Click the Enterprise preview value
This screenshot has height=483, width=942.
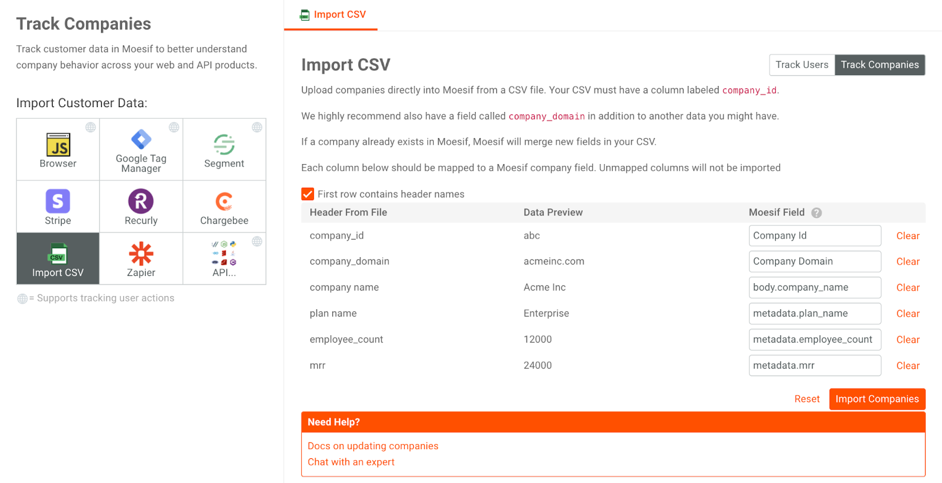click(x=546, y=314)
